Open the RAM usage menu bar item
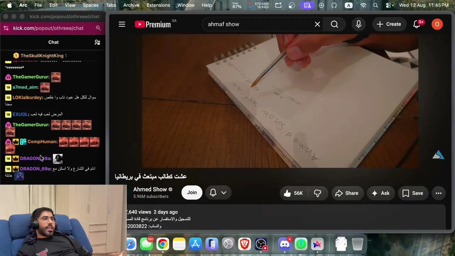This screenshot has width=455, height=256. pyautogui.click(x=237, y=5)
